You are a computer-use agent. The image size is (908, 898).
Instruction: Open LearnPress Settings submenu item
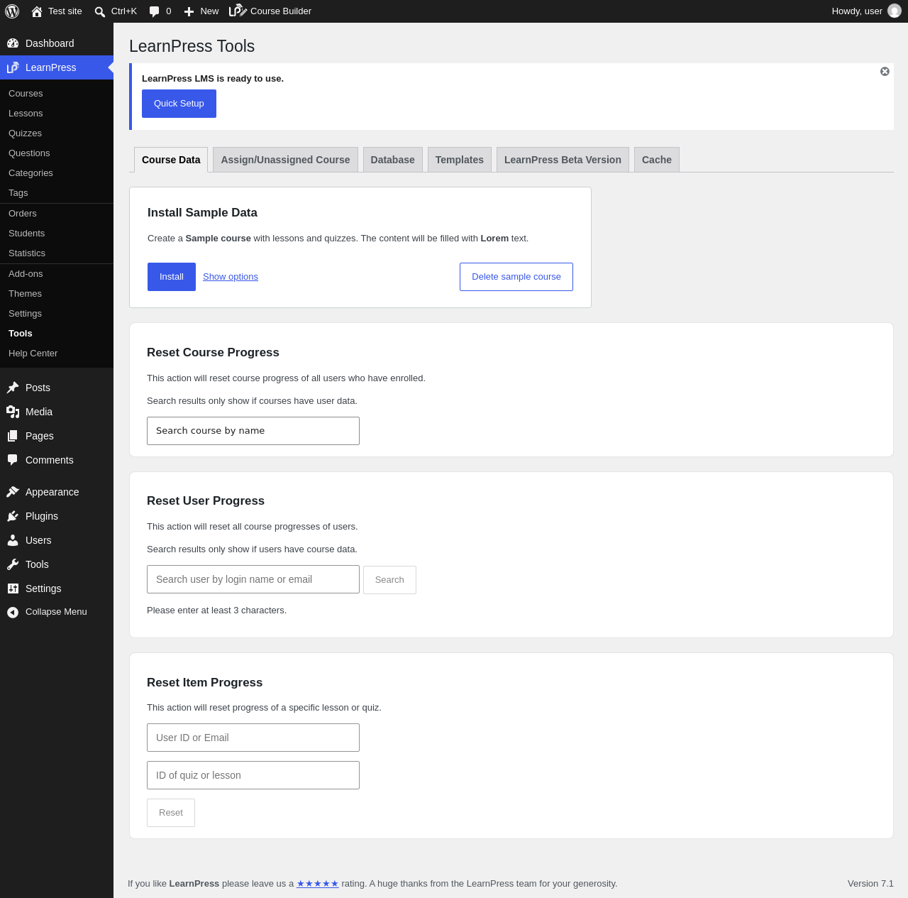(x=57, y=314)
